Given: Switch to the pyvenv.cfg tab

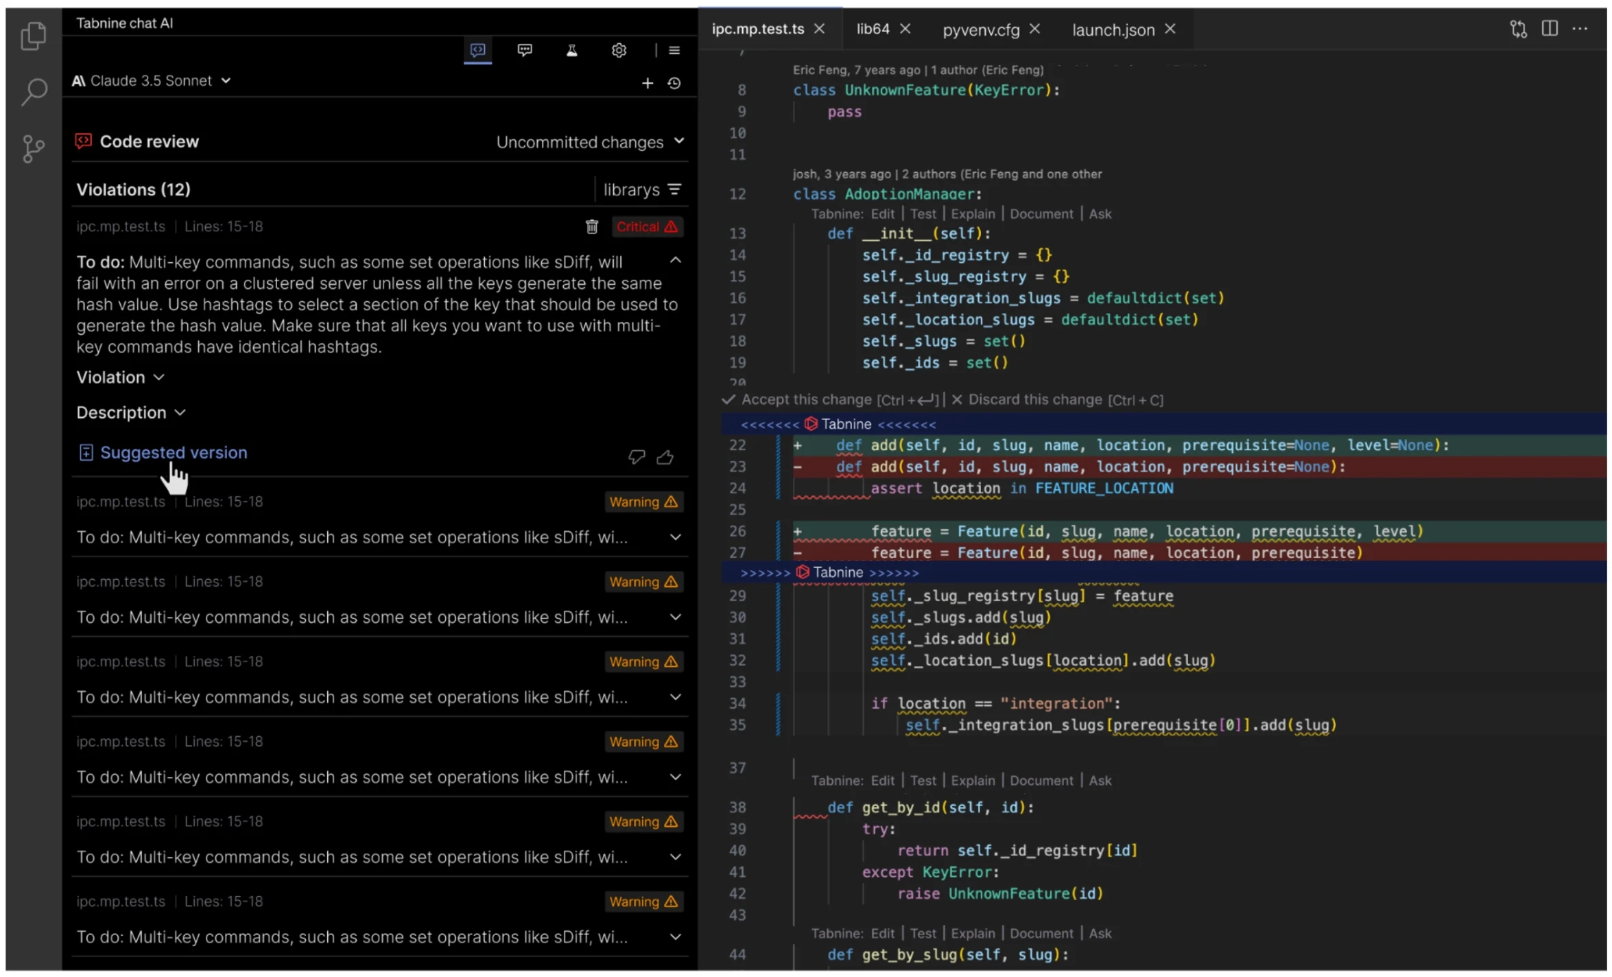Looking at the screenshot, I should click(981, 30).
